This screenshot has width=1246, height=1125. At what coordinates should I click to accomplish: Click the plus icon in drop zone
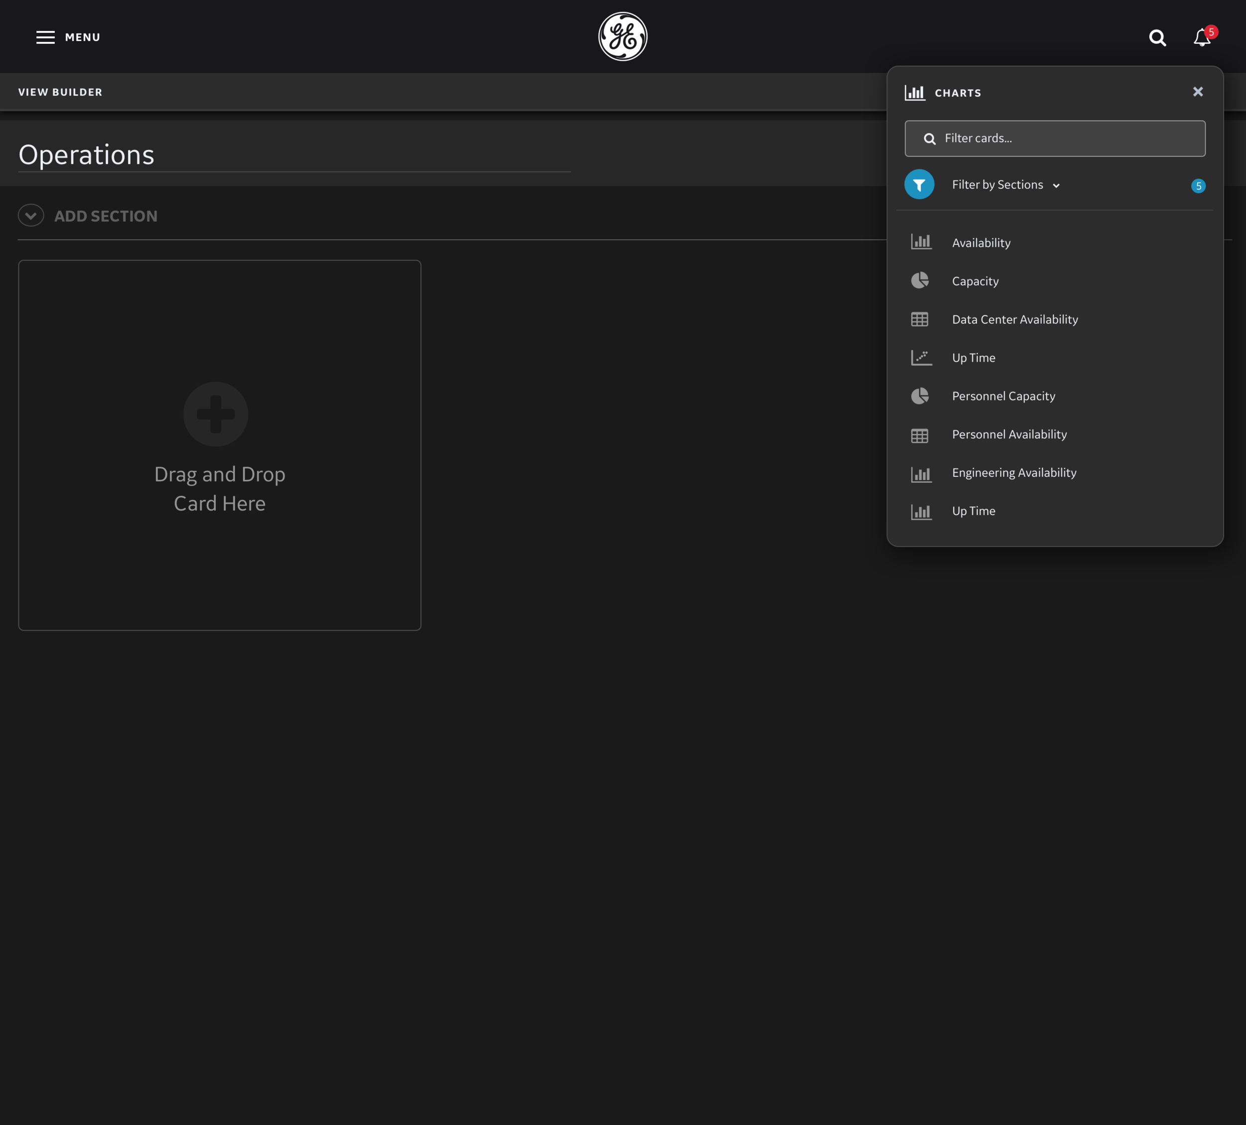point(216,414)
